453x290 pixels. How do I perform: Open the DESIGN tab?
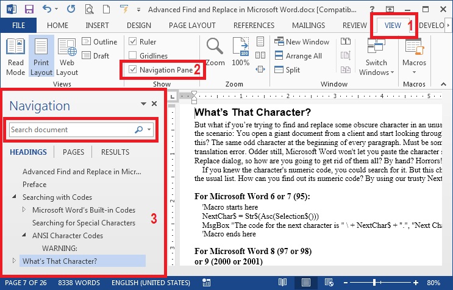[x=139, y=26]
